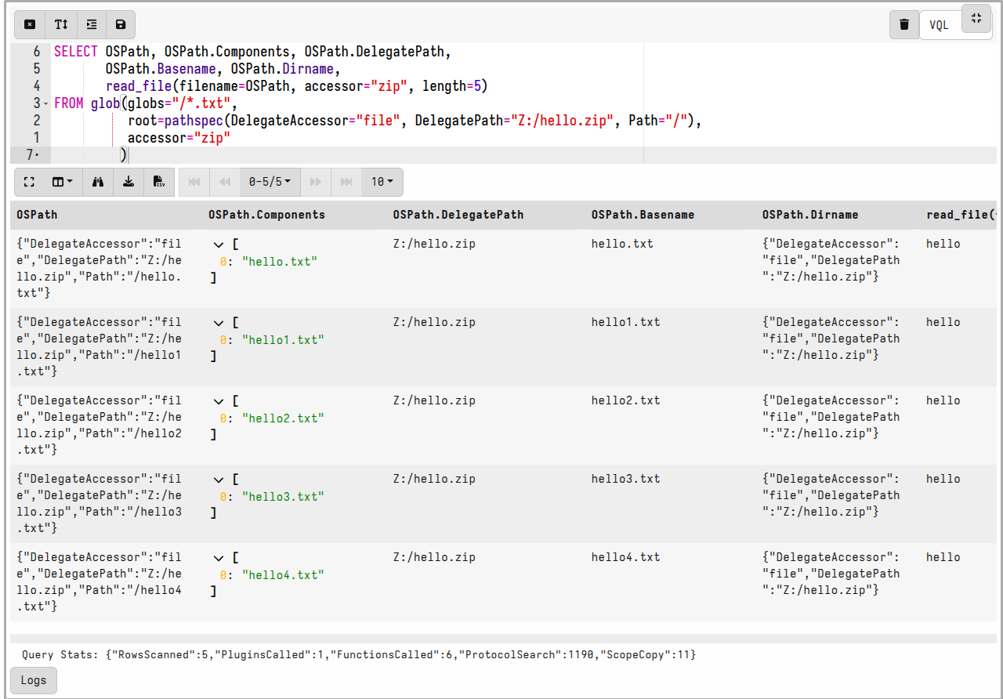The width and height of the screenshot is (1003, 699).
Task: Open the page size dropdown showing 10
Action: click(382, 182)
